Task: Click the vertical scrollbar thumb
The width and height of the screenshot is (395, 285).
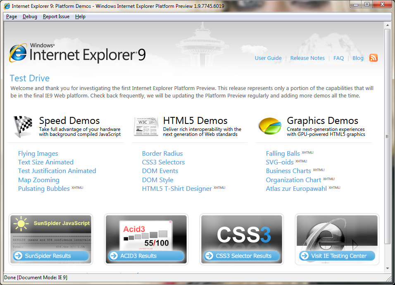Action: (388, 136)
